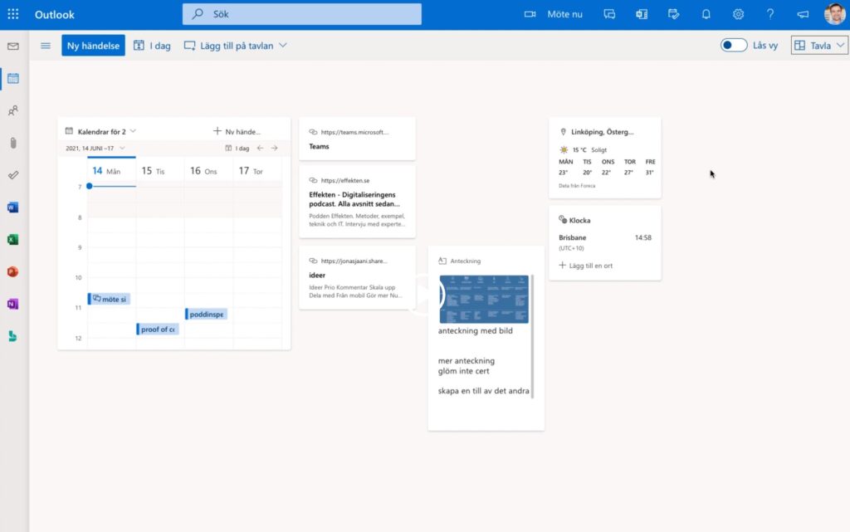
Task: Collapse navigation pane with hamburger button
Action: tap(46, 46)
